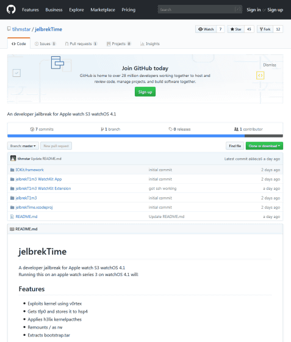The image size is (291, 342).
Task: View the 0 releases page
Action: (x=179, y=129)
